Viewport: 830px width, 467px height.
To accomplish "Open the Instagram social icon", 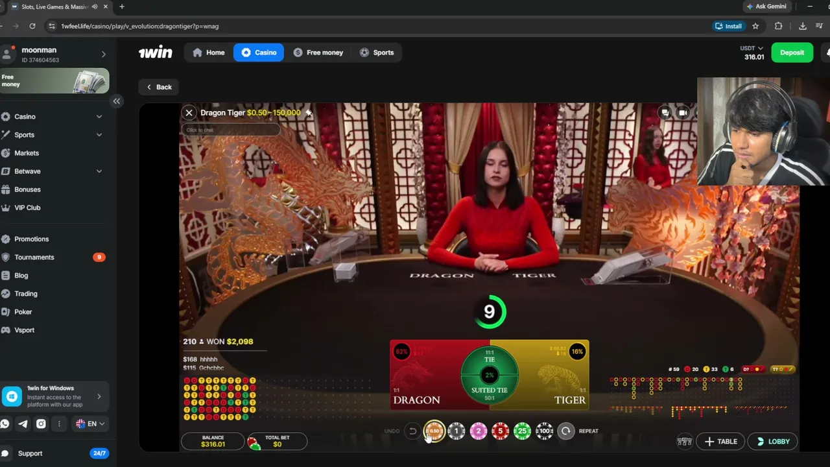I will [41, 424].
